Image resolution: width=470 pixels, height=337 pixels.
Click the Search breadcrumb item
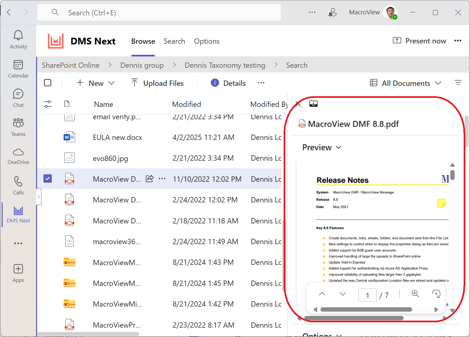coord(297,65)
